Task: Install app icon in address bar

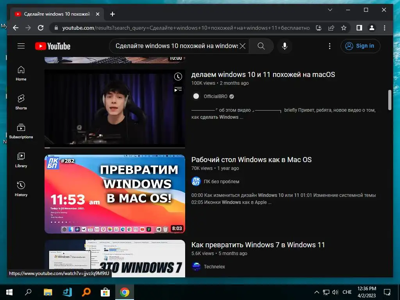Action: point(319,28)
